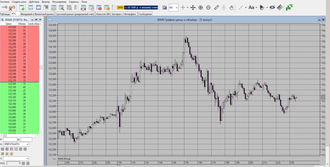
Task: Click the Объем column header in order book
Action: [22, 24]
